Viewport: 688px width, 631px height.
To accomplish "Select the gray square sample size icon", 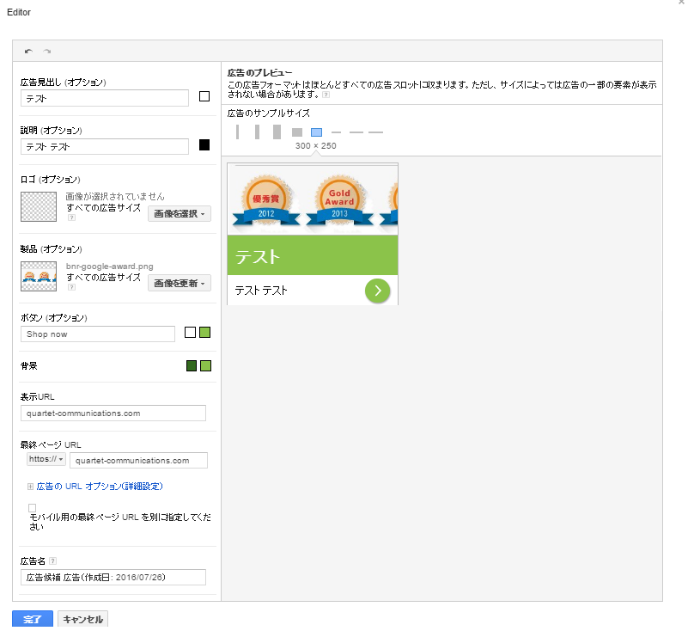I will [x=297, y=132].
